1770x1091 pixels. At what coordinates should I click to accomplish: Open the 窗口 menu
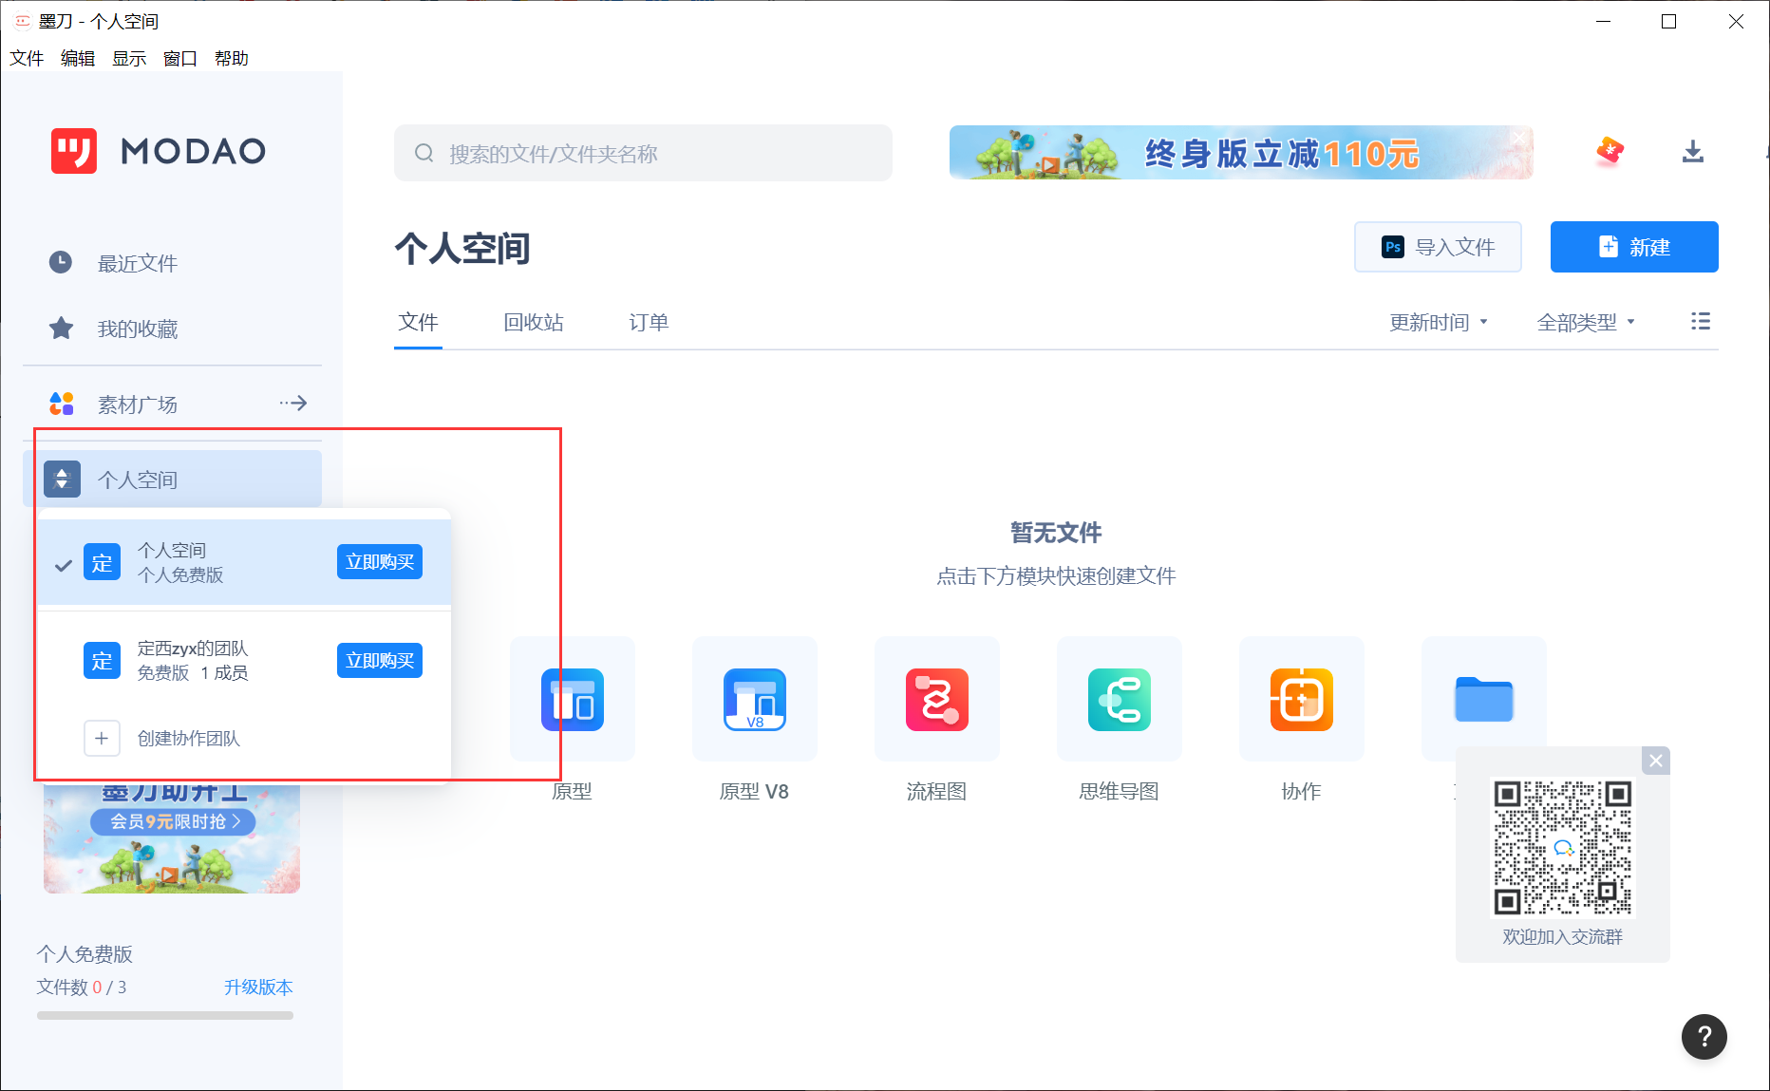(180, 59)
